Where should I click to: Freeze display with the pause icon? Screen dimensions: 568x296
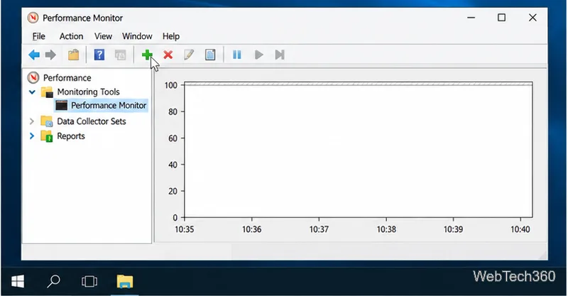[237, 55]
